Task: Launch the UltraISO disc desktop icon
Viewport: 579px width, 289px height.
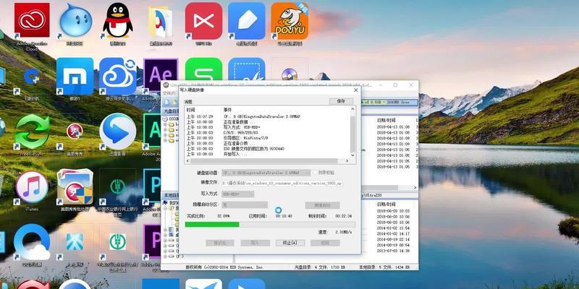Action: point(289,74)
